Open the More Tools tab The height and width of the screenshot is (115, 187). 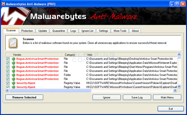tap(120, 31)
